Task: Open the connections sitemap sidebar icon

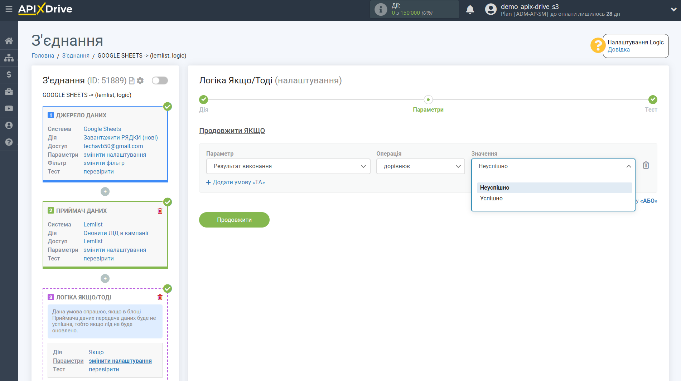Action: click(x=9, y=58)
